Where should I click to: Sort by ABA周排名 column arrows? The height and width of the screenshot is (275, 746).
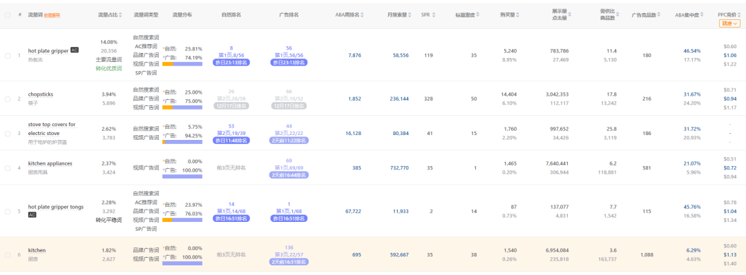coord(362,14)
